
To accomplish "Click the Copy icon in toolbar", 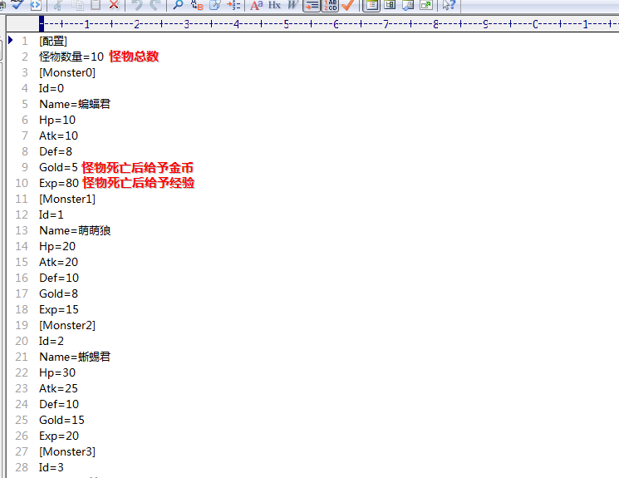I will tap(77, 5).
